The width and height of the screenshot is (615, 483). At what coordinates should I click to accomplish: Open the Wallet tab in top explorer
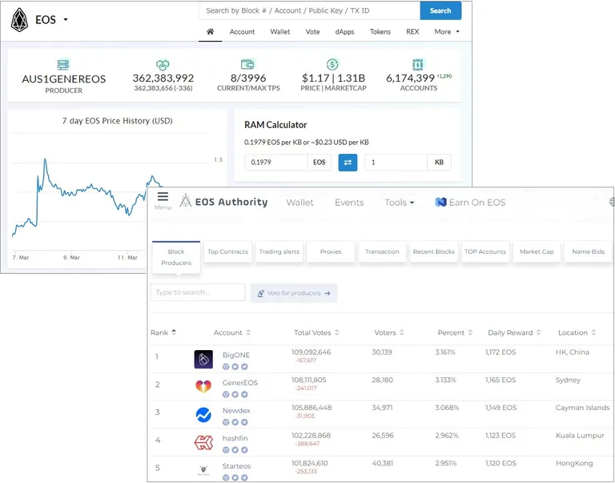[280, 32]
